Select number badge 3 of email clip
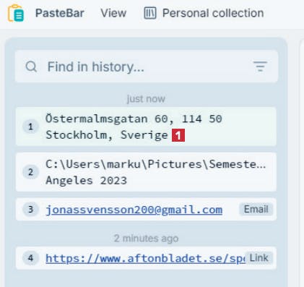304x287 pixels. [x=30, y=209]
